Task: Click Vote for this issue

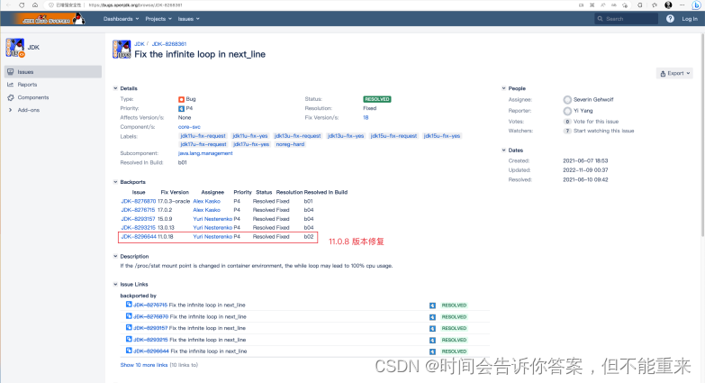Action: click(596, 122)
